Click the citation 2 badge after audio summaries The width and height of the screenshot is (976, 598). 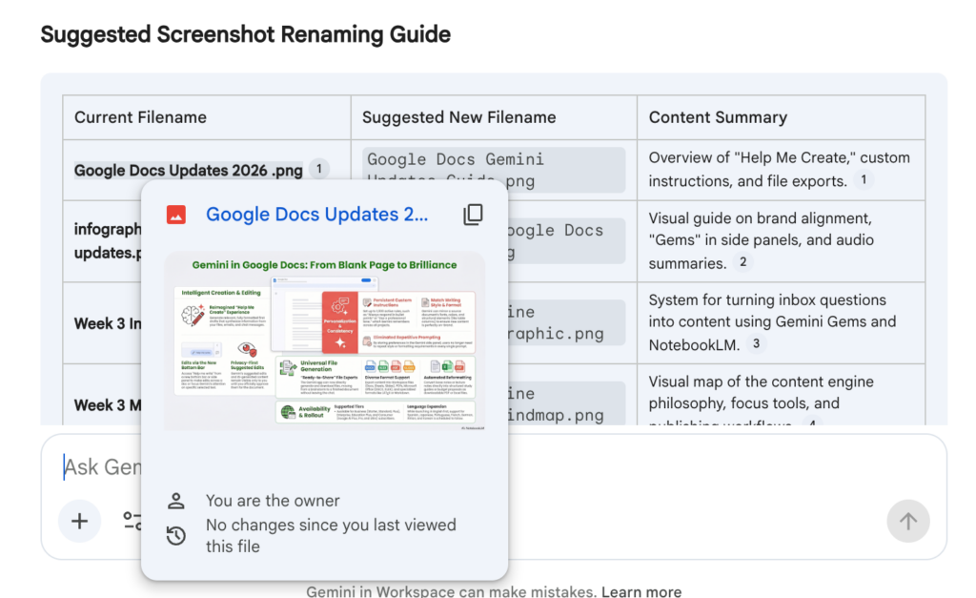pyautogui.click(x=742, y=262)
